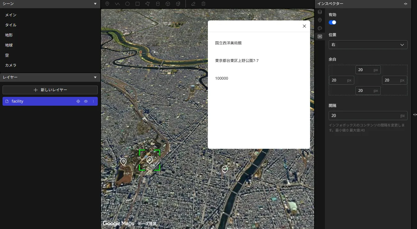Click the right 余白 padding field

pos(394,80)
